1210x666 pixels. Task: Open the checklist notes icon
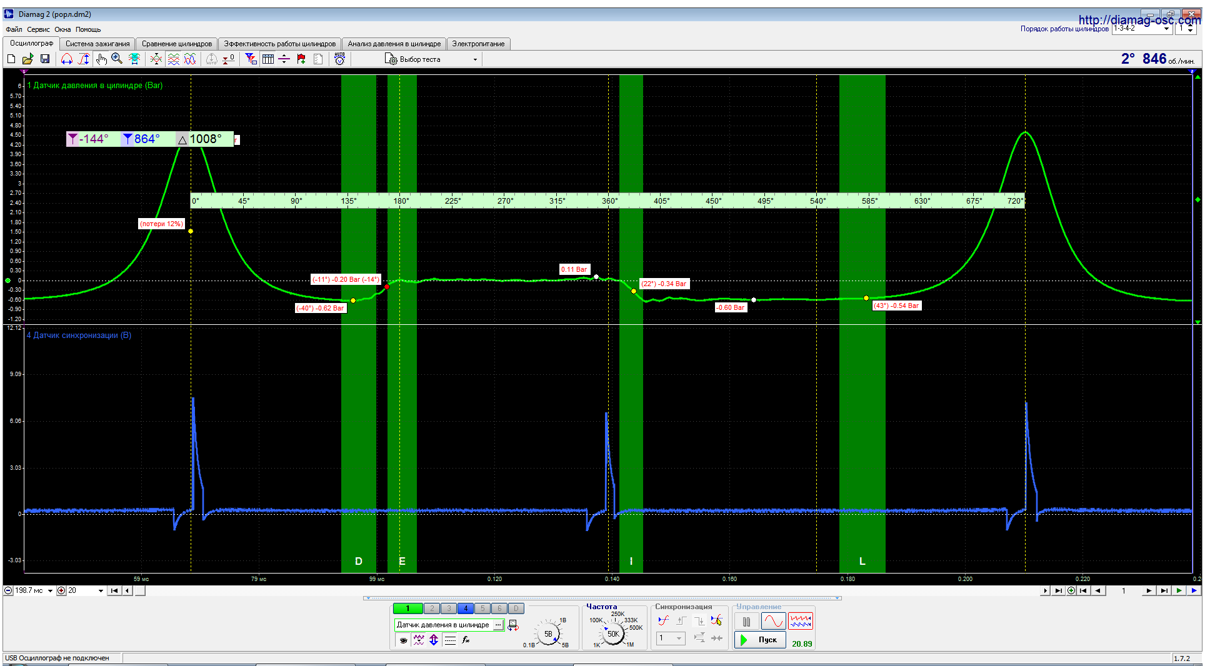(x=318, y=59)
